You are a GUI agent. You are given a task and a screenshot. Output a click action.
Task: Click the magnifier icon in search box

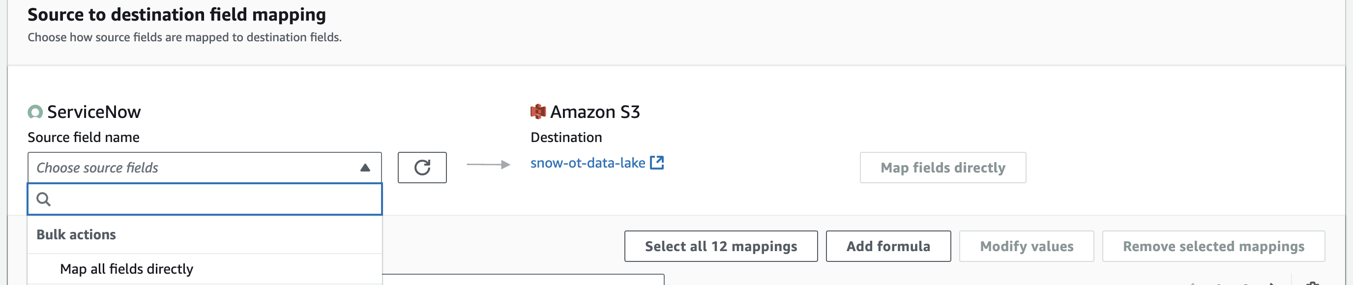coord(44,199)
